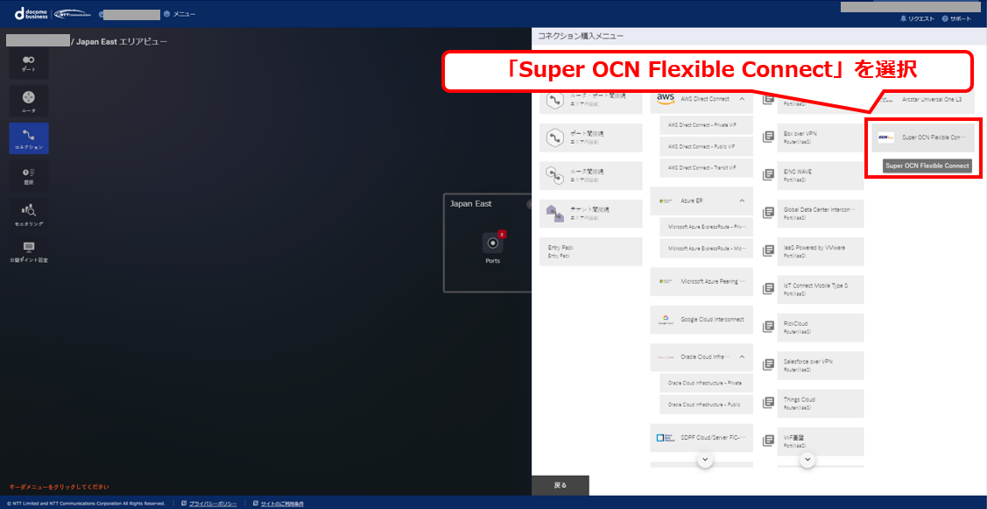Screen dimensions: 987x509
Task: Select AWS Direct Connect - Public VIF
Action: [706, 147]
